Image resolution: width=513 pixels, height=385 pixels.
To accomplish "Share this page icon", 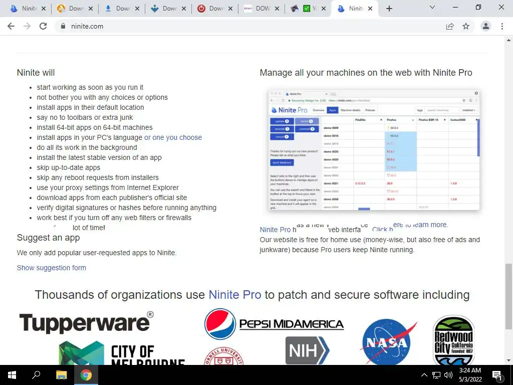I will click(450, 26).
